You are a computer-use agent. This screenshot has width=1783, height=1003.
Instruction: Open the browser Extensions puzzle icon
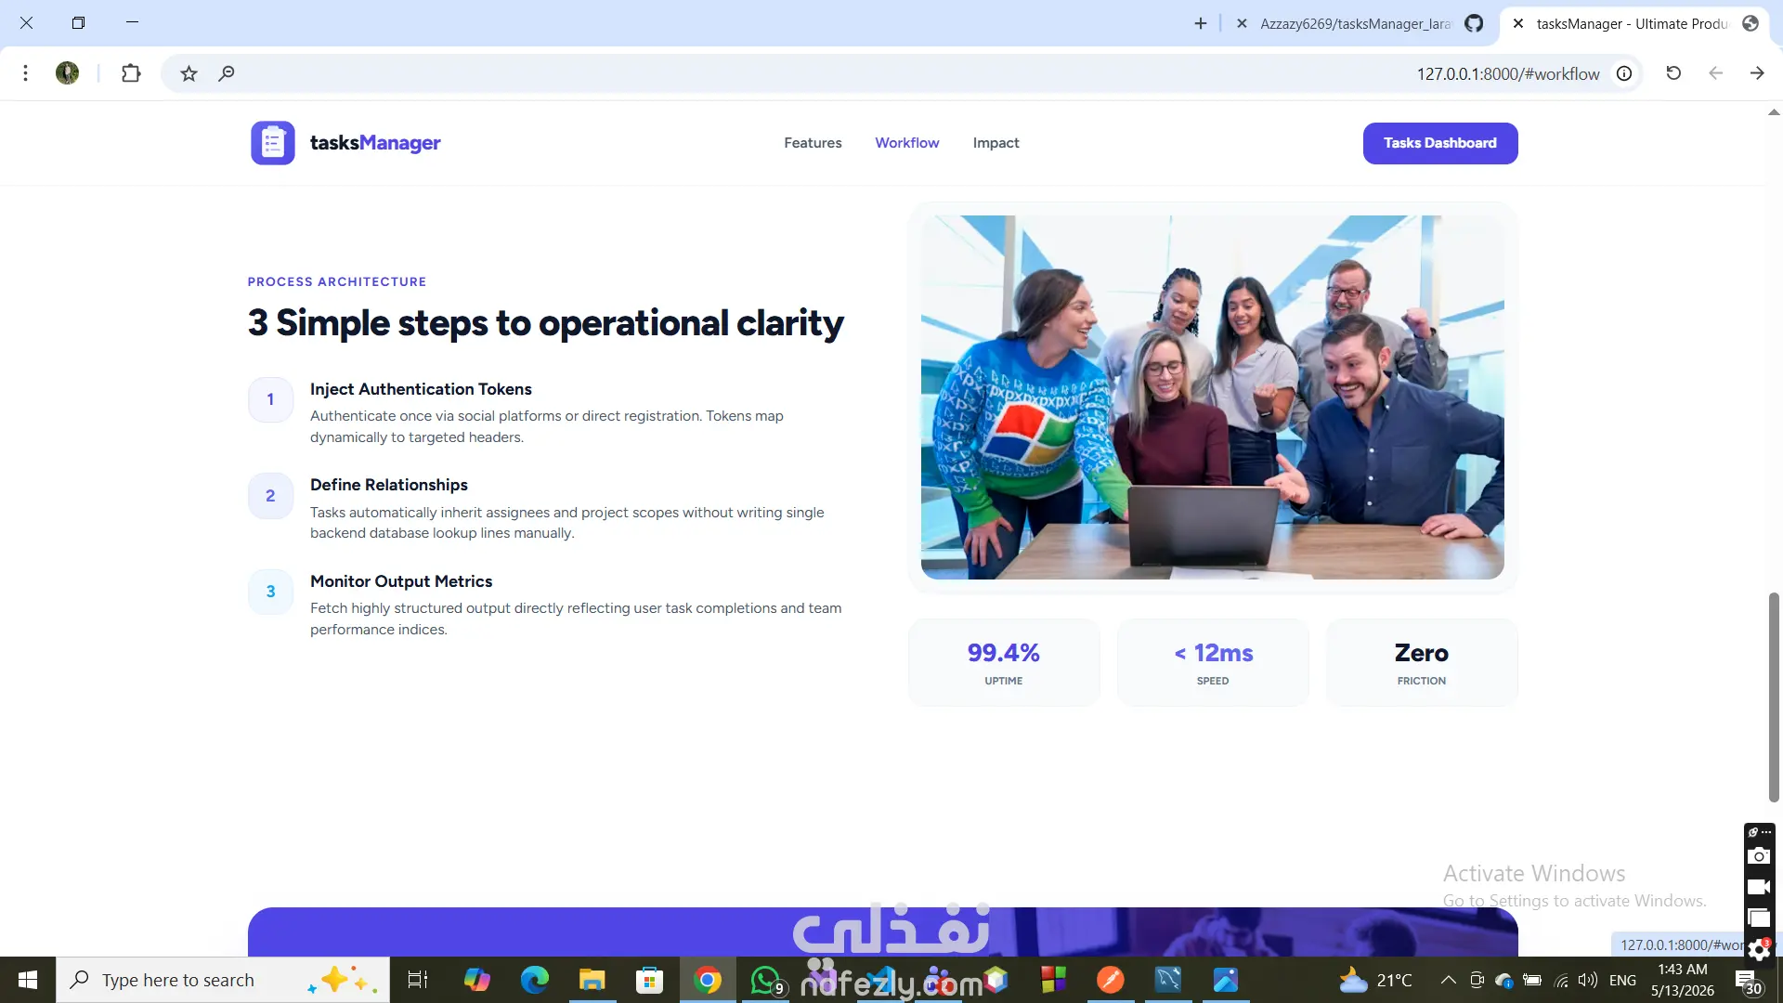(131, 73)
